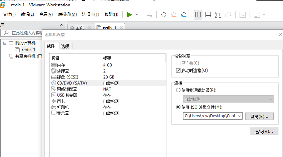Toggle the library sidebar view icon
The width and height of the screenshot is (283, 157).
coord(198,15)
